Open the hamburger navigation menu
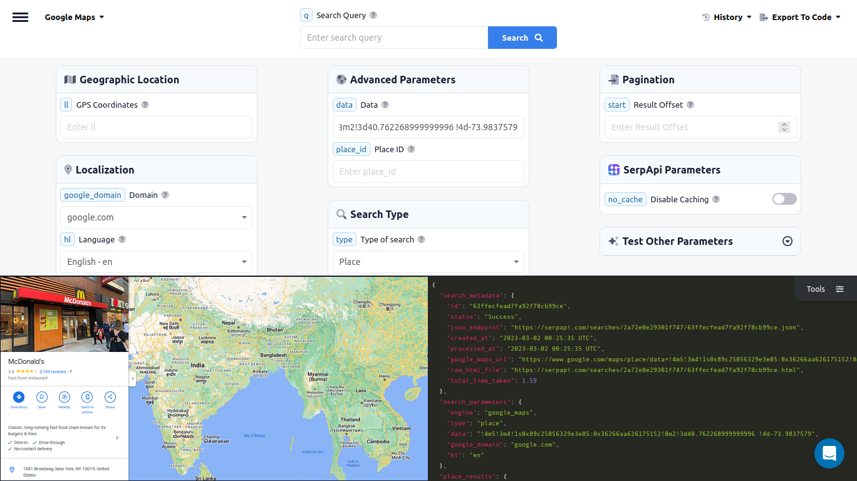This screenshot has height=481, width=857. [x=21, y=18]
